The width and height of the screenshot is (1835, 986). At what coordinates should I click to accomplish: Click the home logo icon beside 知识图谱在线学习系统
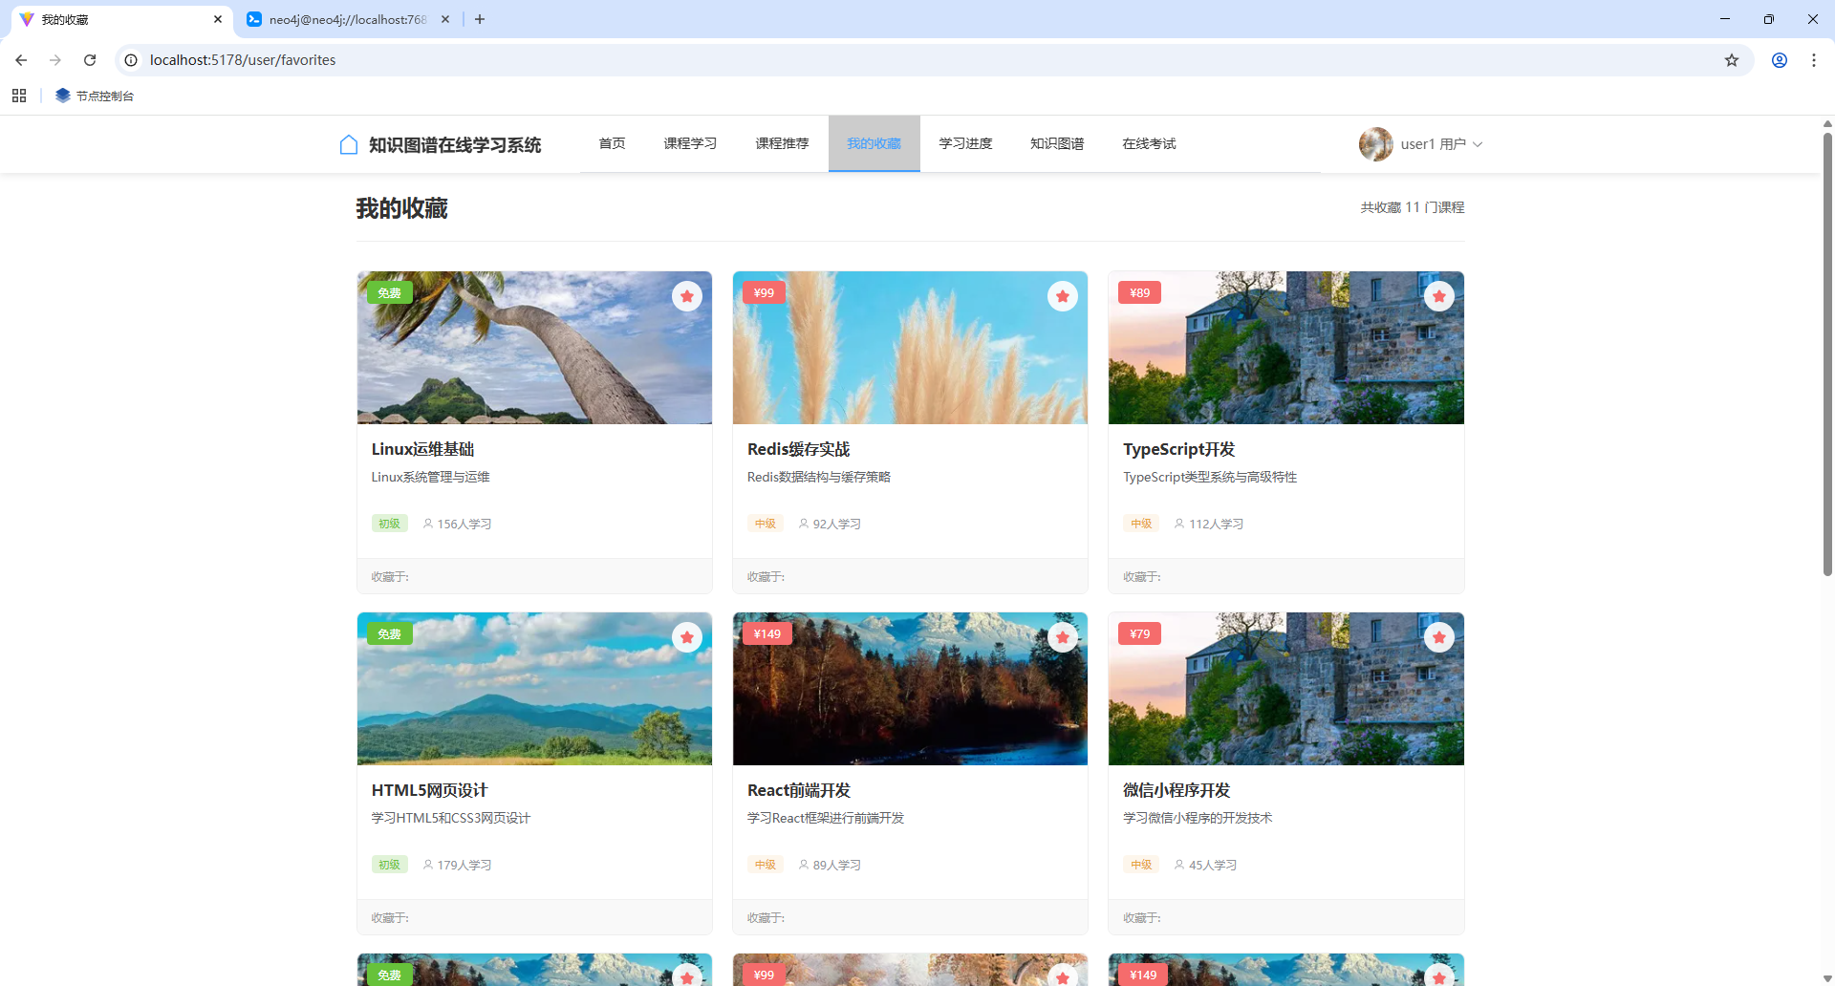pos(349,144)
